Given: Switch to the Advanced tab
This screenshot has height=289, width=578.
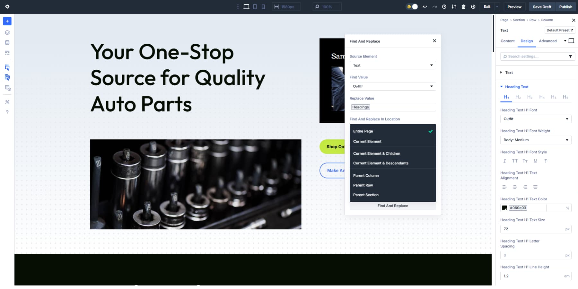Looking at the screenshot, I should click(x=547, y=41).
